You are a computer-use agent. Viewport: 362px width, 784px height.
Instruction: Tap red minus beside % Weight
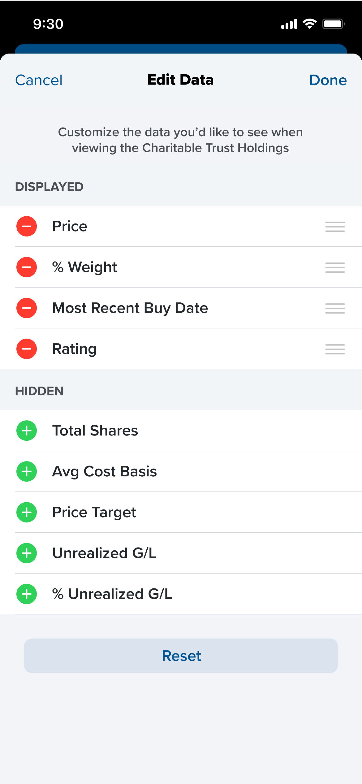point(27,267)
